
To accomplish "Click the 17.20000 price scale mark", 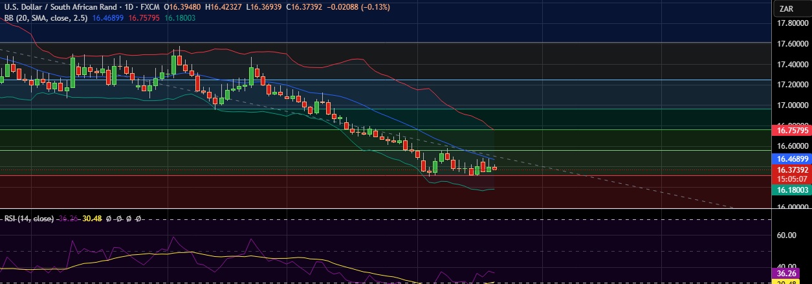I will (793, 85).
